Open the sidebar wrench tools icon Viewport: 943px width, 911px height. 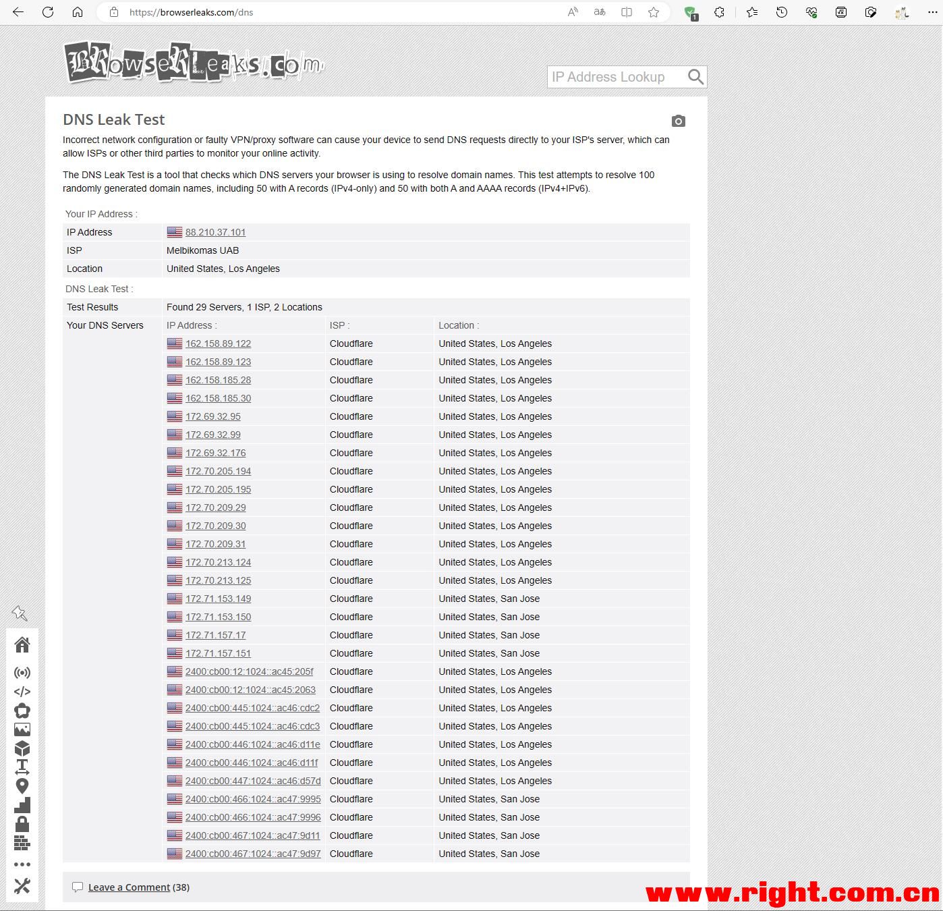(x=22, y=886)
